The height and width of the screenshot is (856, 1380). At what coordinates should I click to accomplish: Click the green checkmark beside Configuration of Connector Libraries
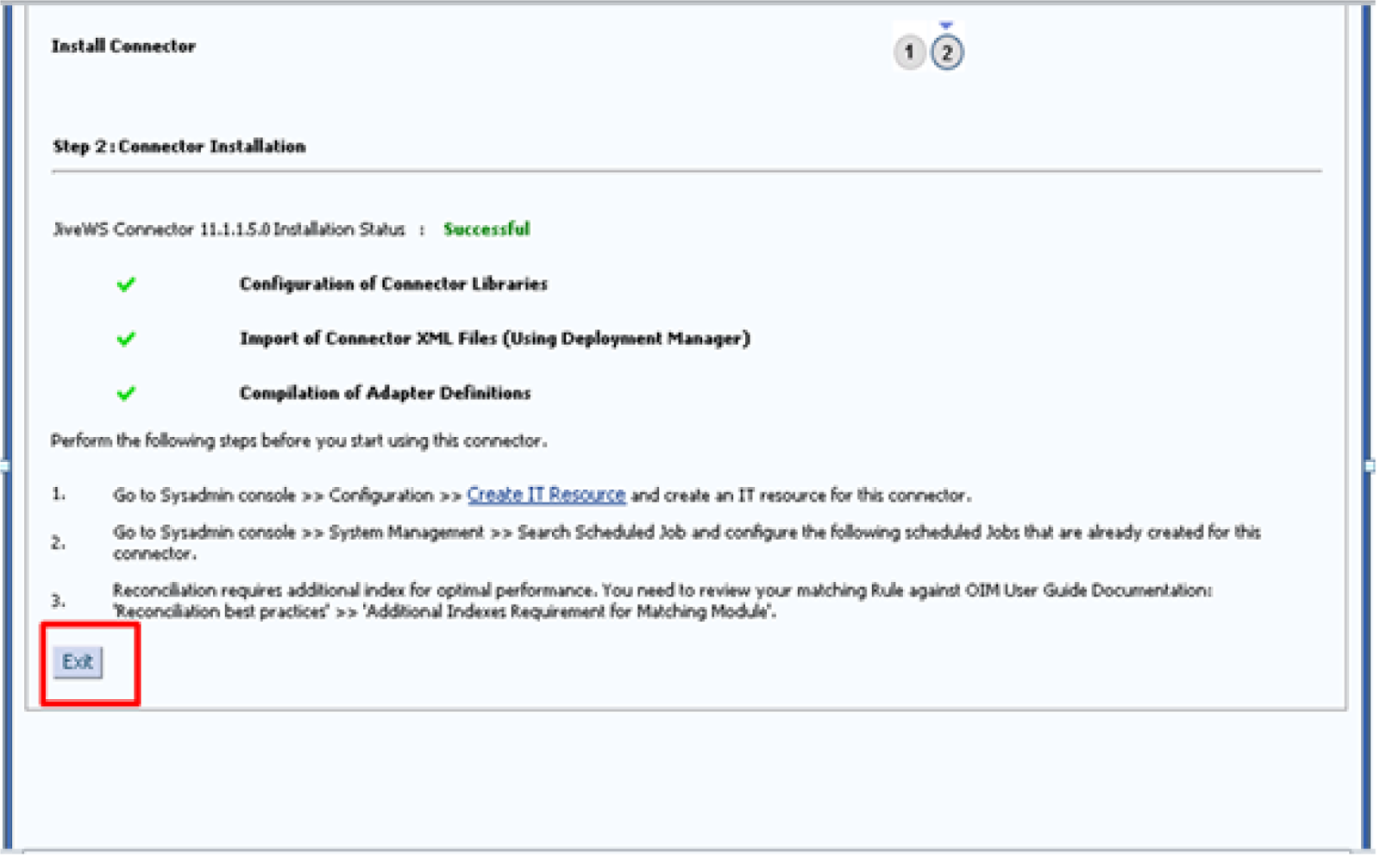pos(126,284)
